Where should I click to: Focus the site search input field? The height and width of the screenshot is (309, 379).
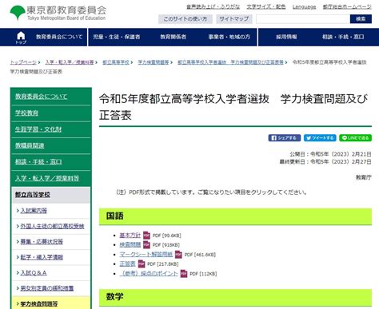(x=303, y=19)
